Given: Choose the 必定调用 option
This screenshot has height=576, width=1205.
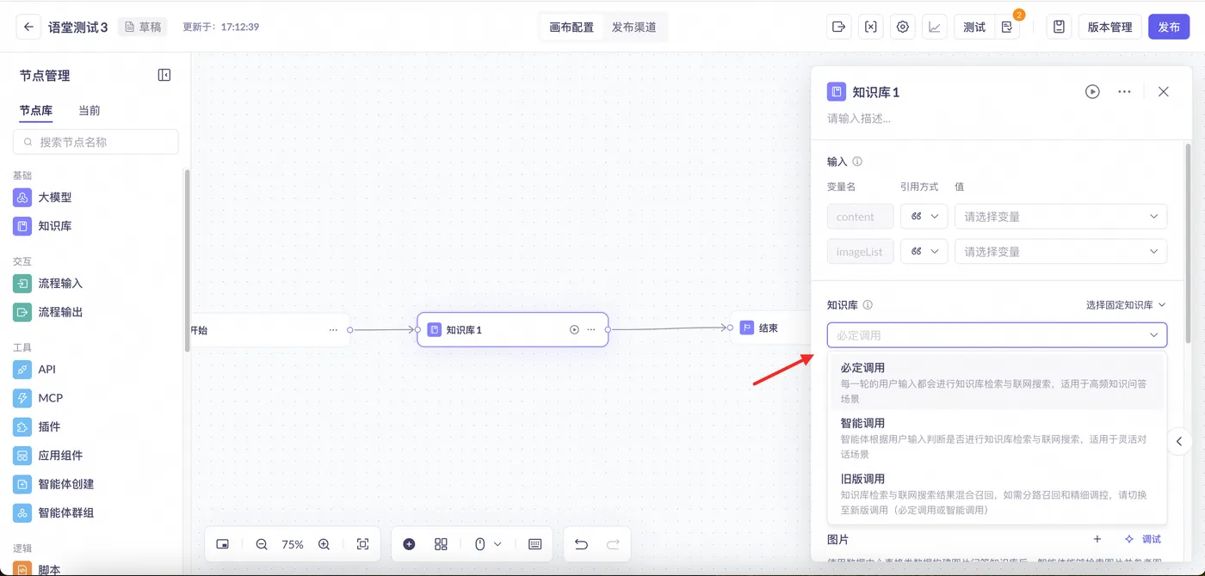Looking at the screenshot, I should tap(997, 383).
